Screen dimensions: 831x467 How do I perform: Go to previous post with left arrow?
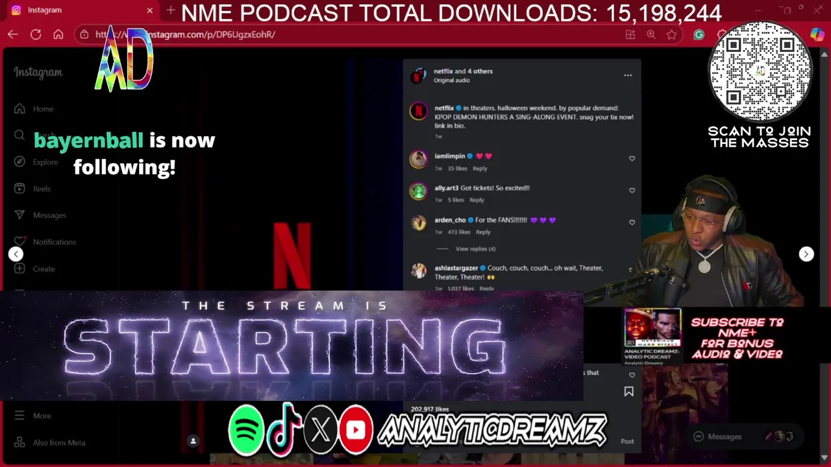(16, 254)
